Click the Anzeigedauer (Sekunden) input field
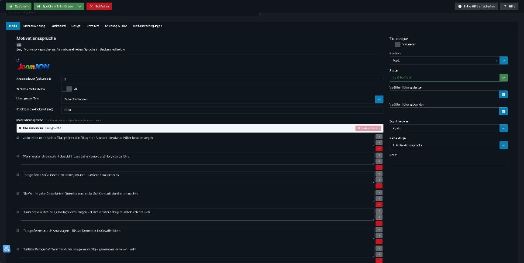This screenshot has width=524, height=263. tap(222, 79)
